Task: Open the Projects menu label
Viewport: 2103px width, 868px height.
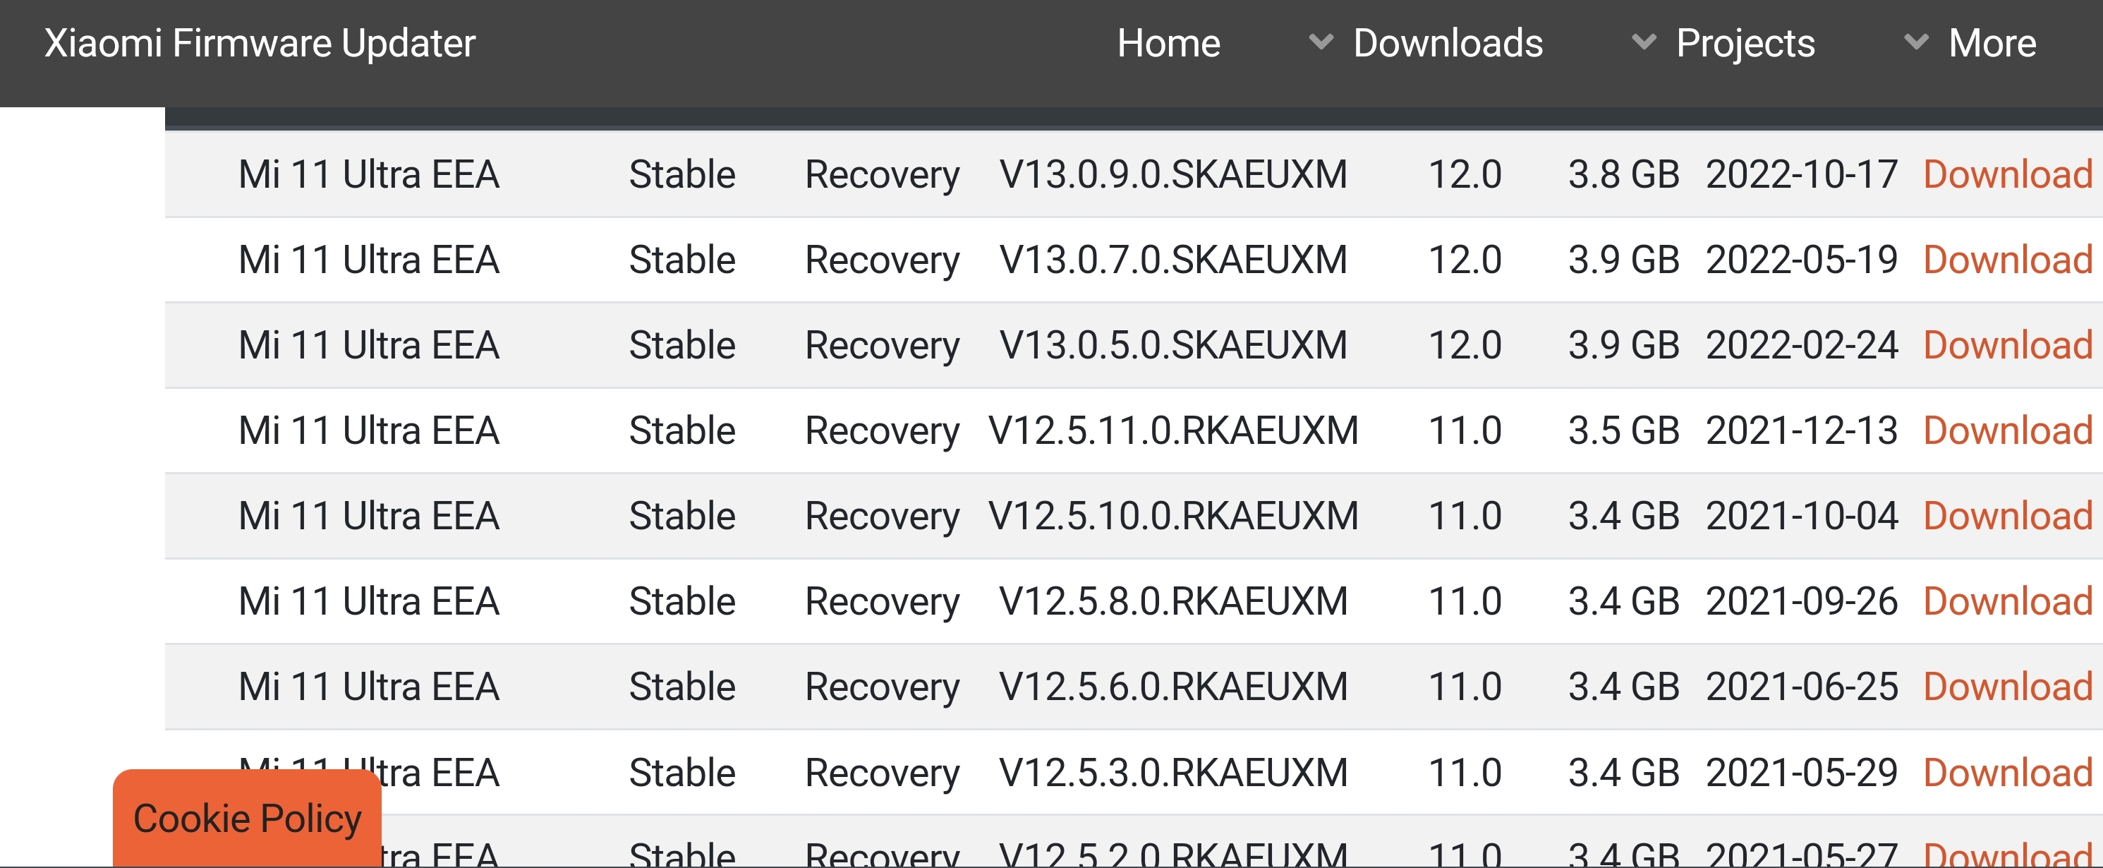Action: pyautogui.click(x=1745, y=43)
